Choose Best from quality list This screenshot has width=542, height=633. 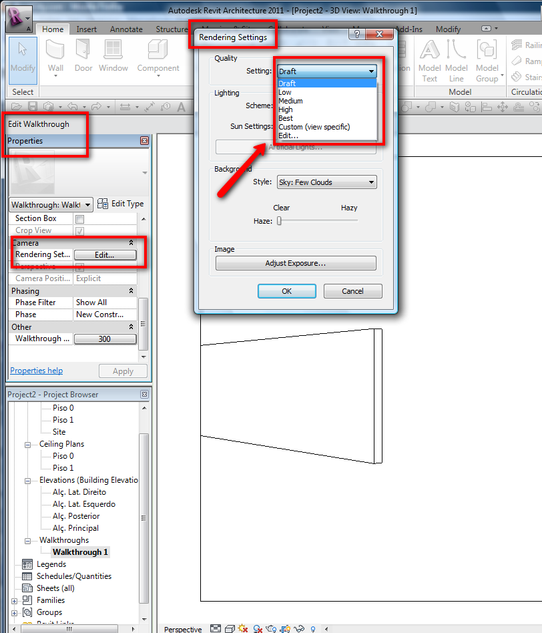327,118
